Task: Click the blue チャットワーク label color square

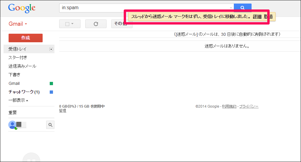Action: 51,92
